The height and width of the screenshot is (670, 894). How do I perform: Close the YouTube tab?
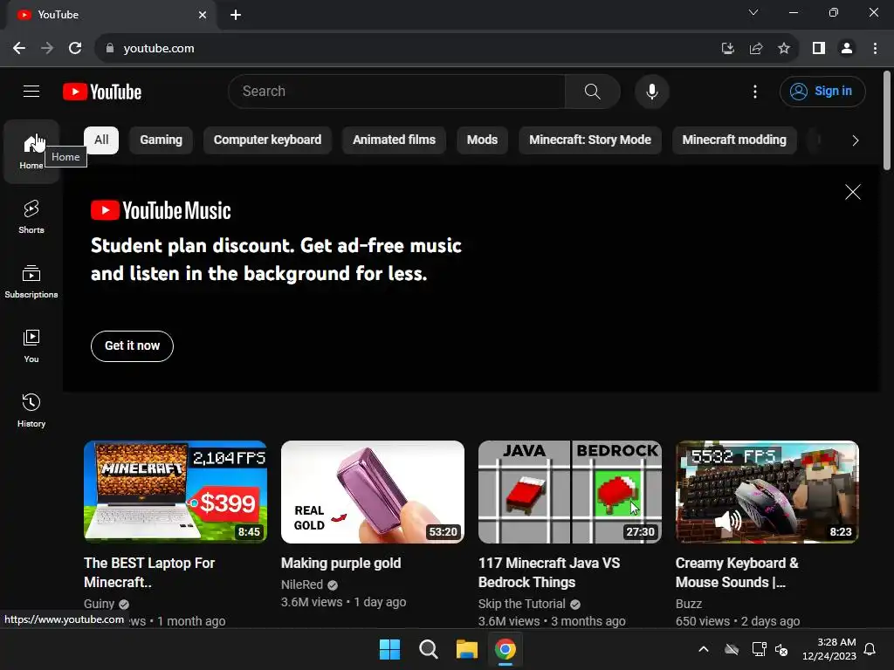click(203, 15)
